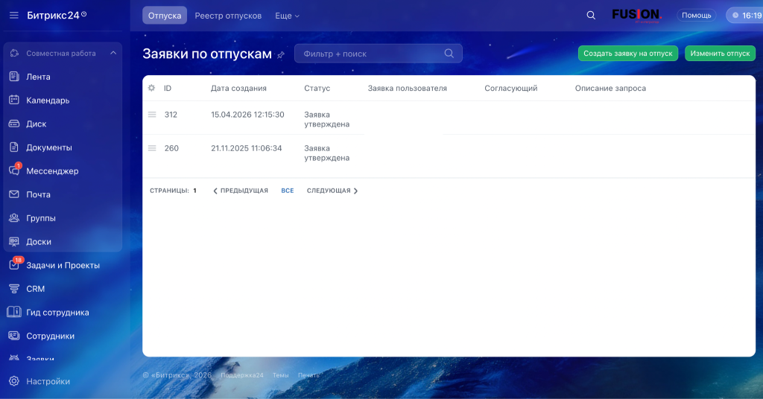Image resolution: width=763 pixels, height=399 pixels.
Task: Open CRM section in the sidebar
Action: point(35,289)
